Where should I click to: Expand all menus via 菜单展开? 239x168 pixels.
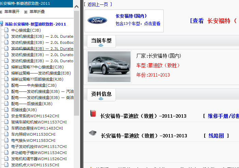point(12,12)
